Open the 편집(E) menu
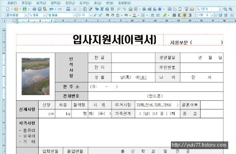 [26, 3]
